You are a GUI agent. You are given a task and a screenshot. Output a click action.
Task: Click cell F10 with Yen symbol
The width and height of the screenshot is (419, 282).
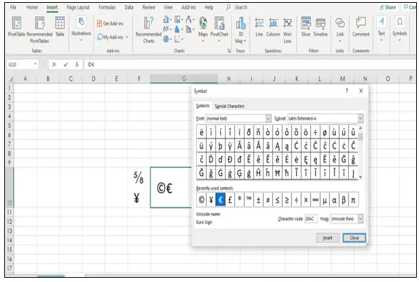coord(139,187)
